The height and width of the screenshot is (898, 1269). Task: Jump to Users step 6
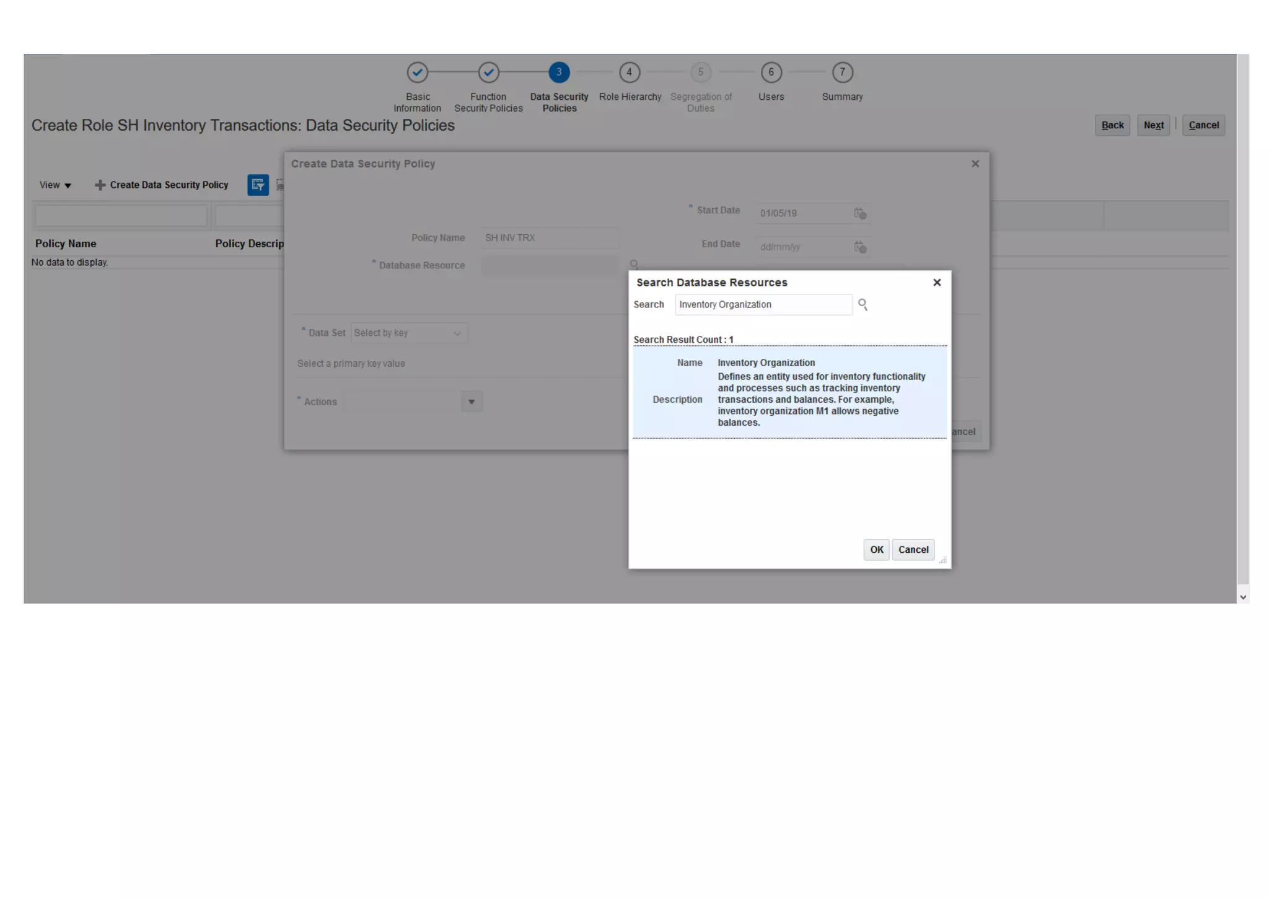click(771, 73)
